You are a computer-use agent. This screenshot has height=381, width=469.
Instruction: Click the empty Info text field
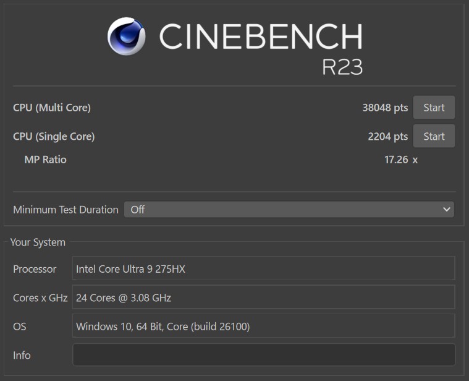point(263,354)
